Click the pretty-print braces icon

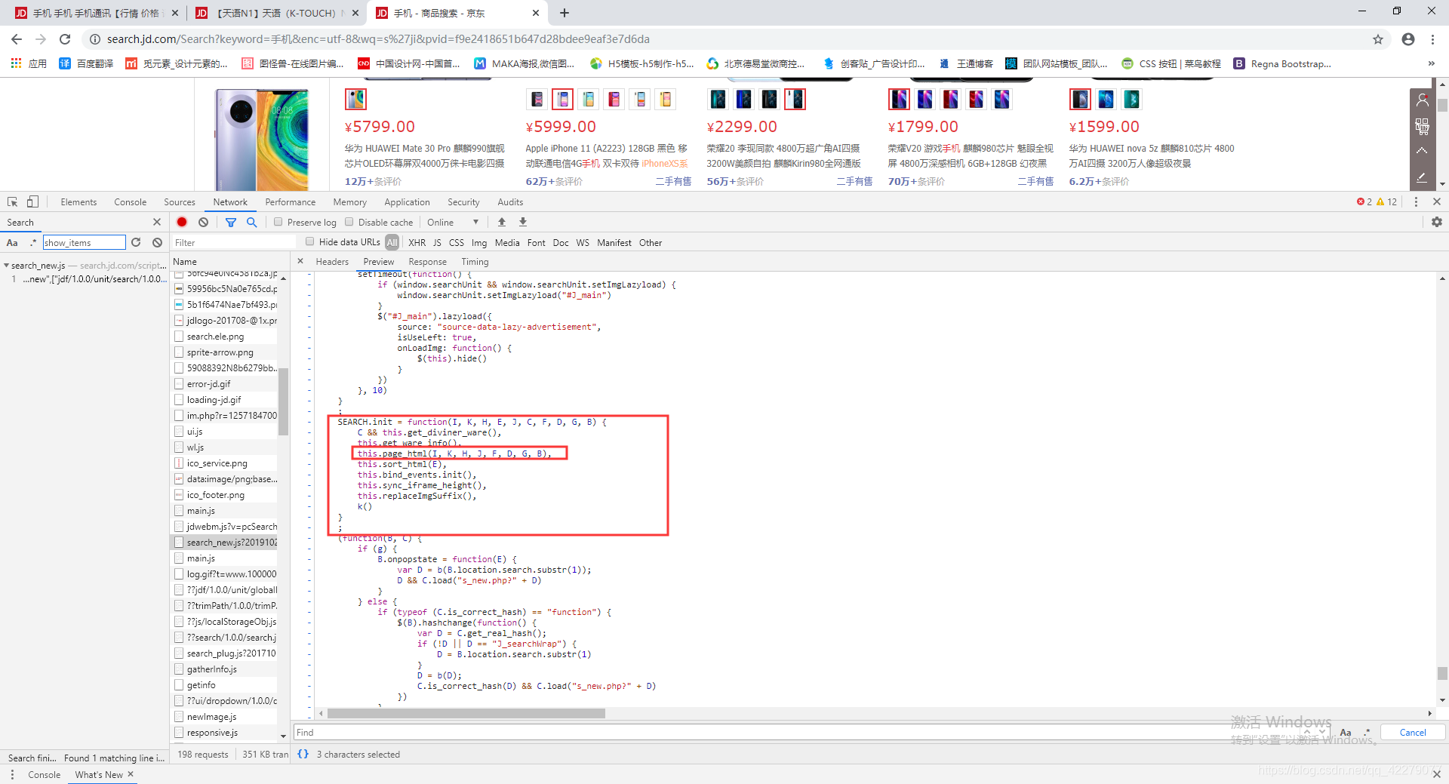pyautogui.click(x=303, y=754)
